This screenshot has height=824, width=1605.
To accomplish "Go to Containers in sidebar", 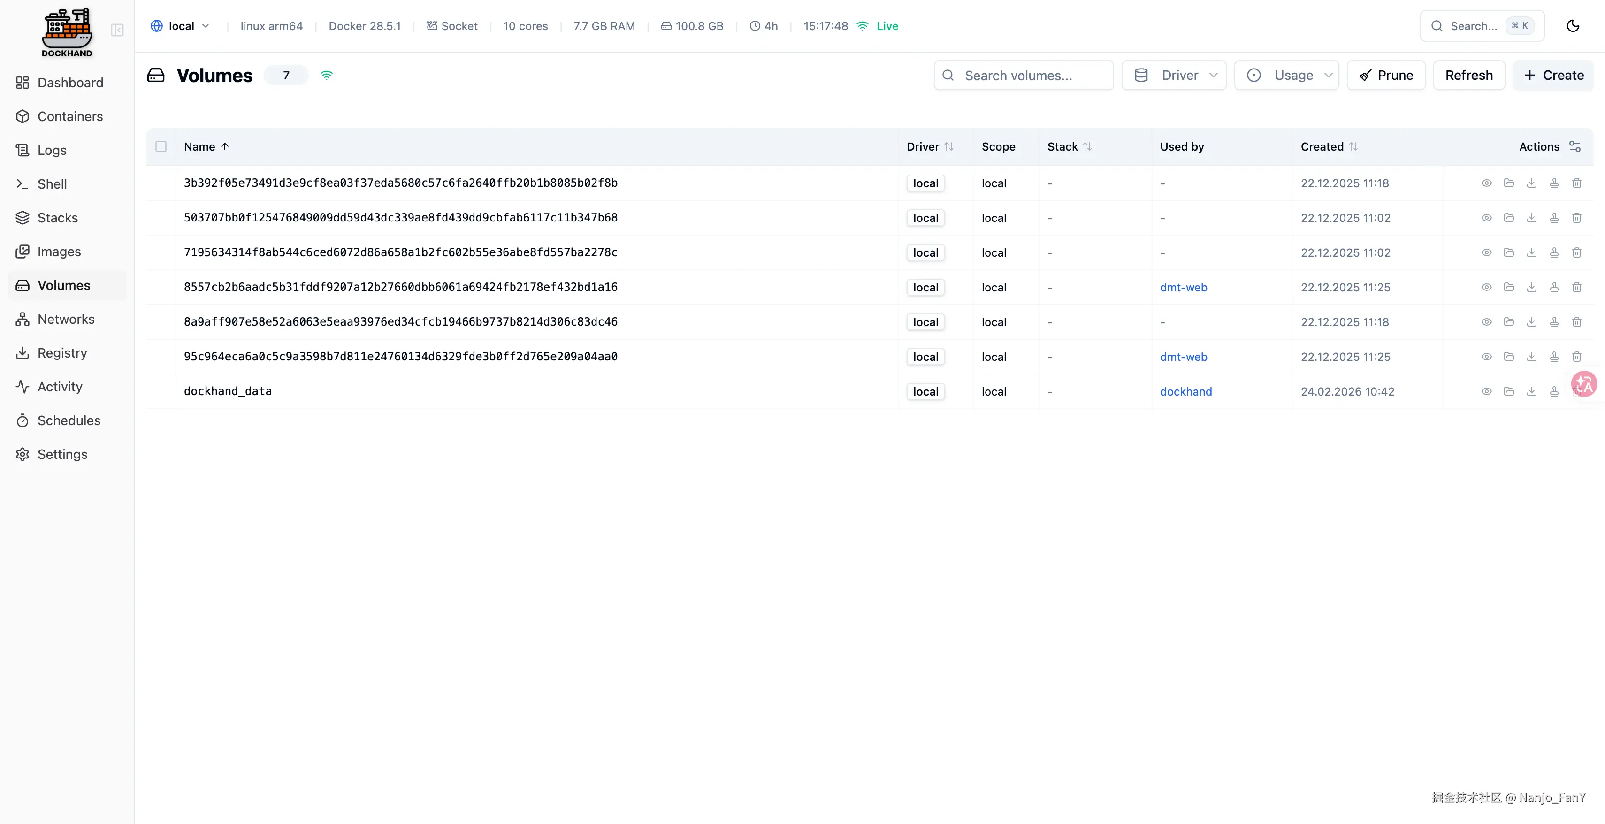I will click(x=70, y=116).
